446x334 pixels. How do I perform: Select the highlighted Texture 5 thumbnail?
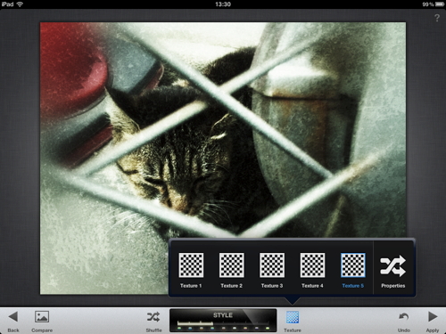coord(353,265)
